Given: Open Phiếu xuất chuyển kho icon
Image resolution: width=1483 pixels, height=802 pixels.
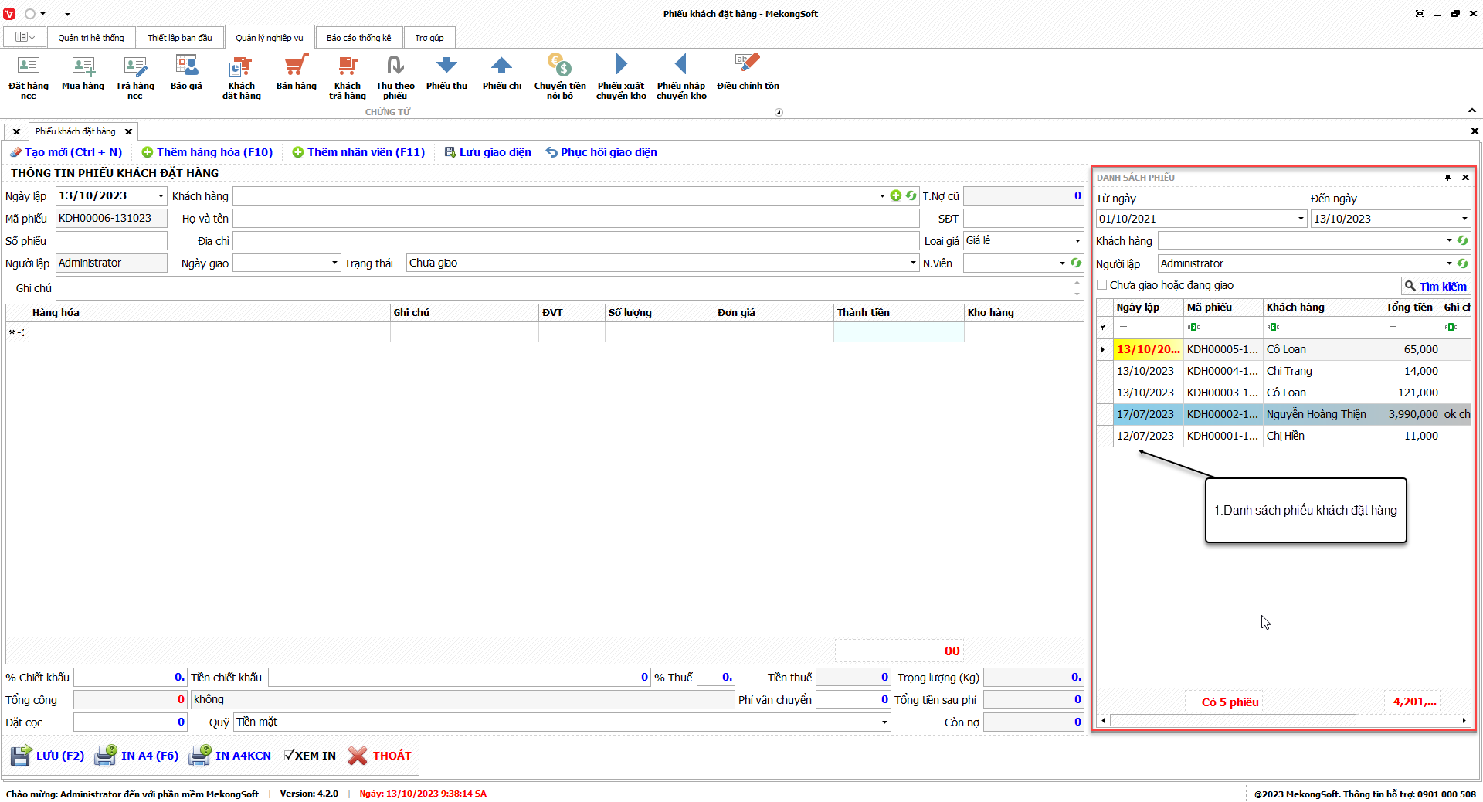Looking at the screenshot, I should click(621, 66).
